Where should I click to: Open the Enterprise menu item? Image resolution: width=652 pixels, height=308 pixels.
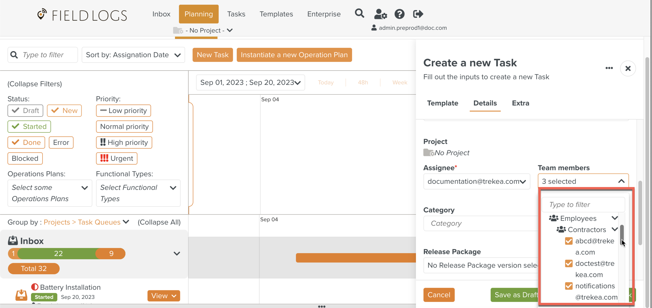pyautogui.click(x=324, y=14)
